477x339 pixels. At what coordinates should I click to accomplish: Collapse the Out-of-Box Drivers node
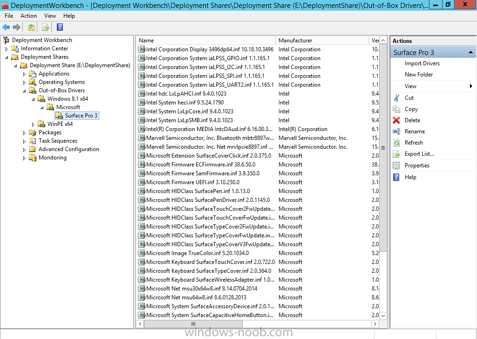(24, 91)
